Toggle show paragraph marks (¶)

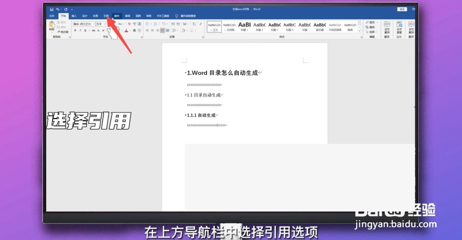pyautogui.click(x=200, y=24)
